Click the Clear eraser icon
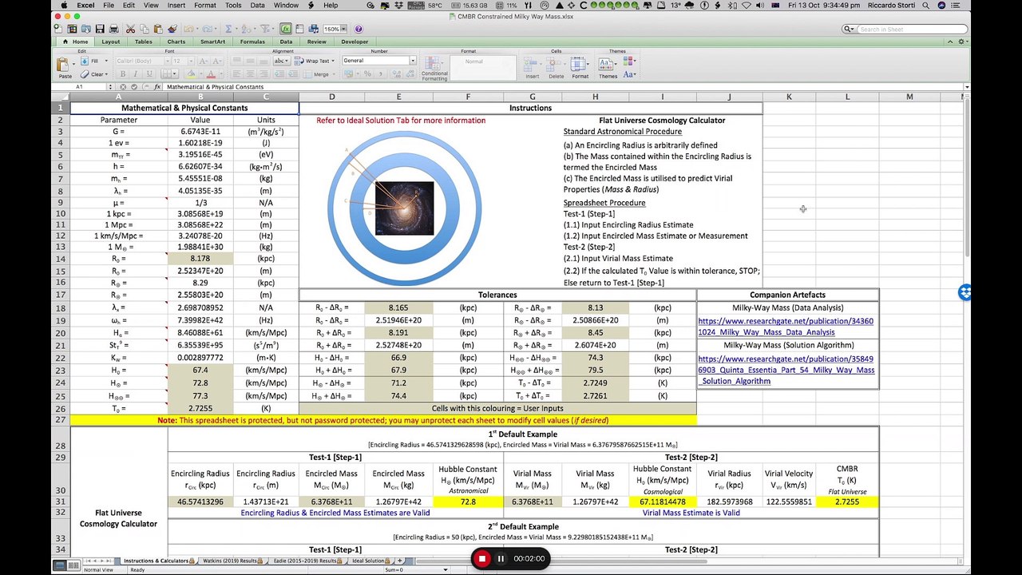 click(85, 74)
